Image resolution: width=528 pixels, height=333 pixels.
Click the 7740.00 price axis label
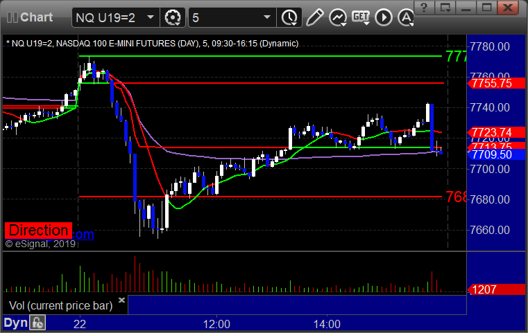[490, 107]
